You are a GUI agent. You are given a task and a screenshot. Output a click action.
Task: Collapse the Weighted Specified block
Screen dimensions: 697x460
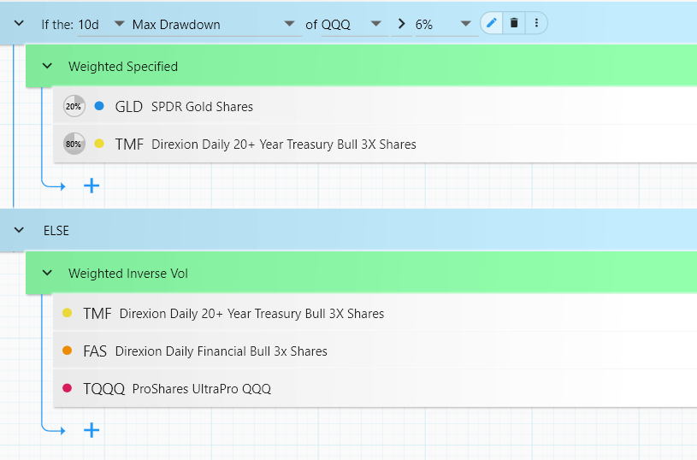click(x=47, y=66)
